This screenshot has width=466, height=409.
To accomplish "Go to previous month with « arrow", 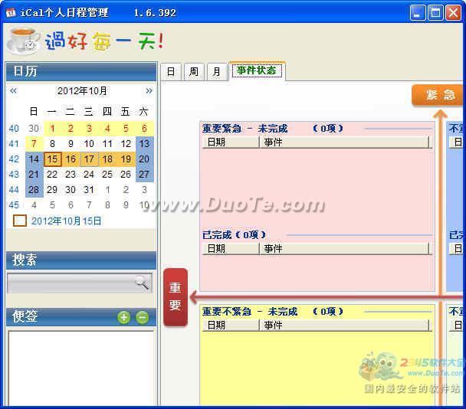I will click(13, 90).
